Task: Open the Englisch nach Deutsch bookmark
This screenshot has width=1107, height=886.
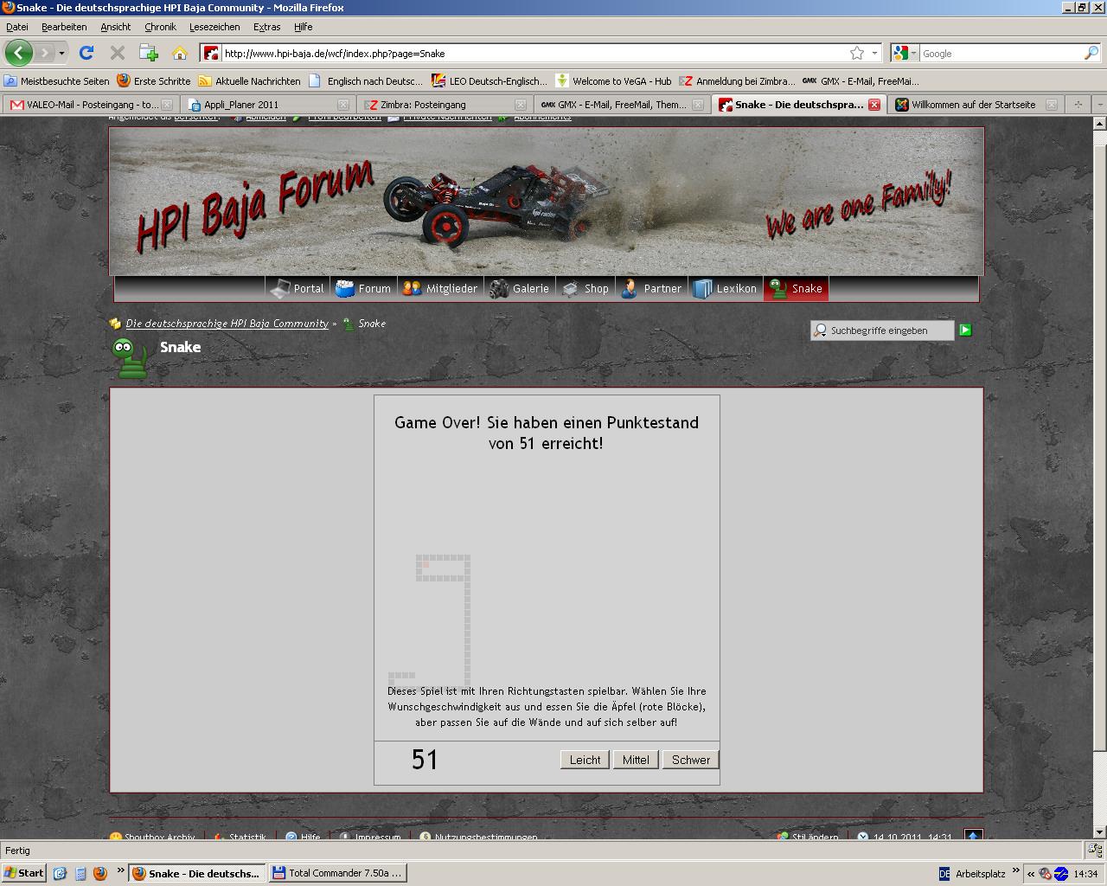Action: (x=366, y=80)
